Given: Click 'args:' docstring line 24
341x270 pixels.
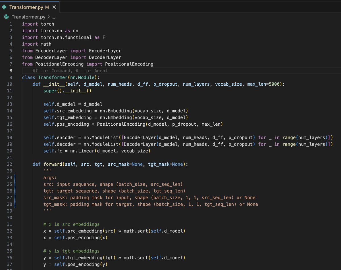Looking at the screenshot, I should (x=50, y=178).
